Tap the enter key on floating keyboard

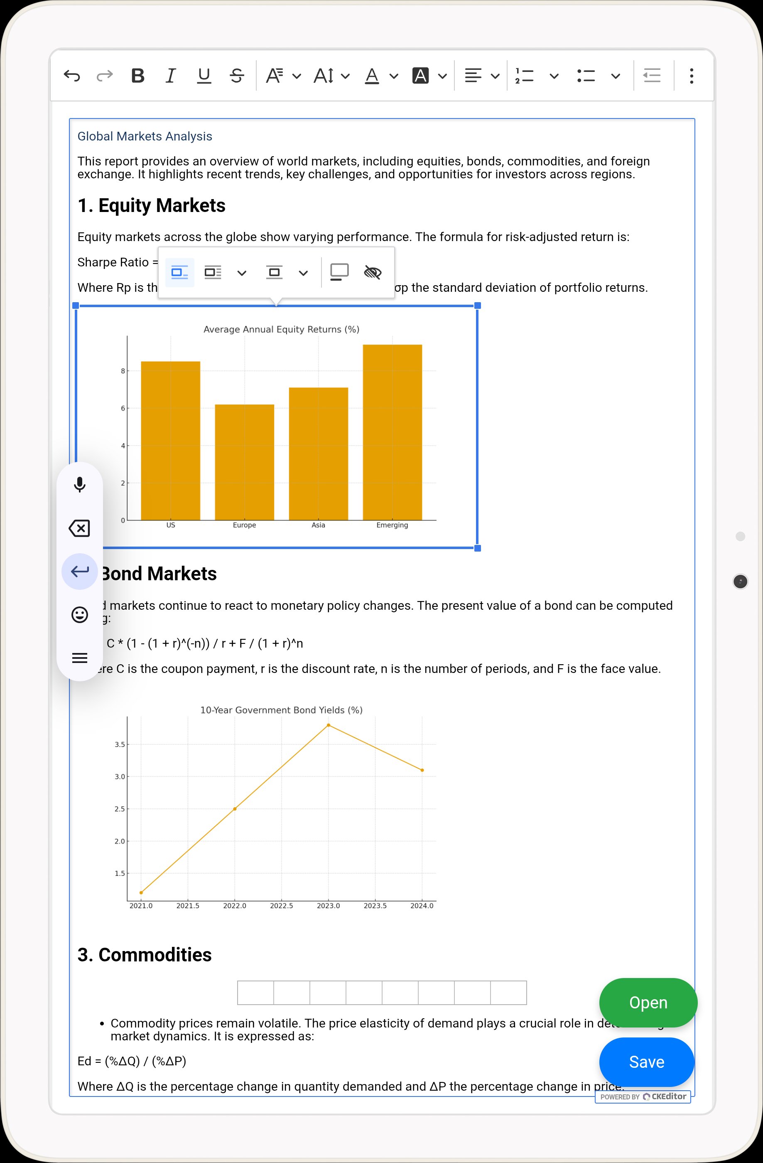(x=80, y=571)
